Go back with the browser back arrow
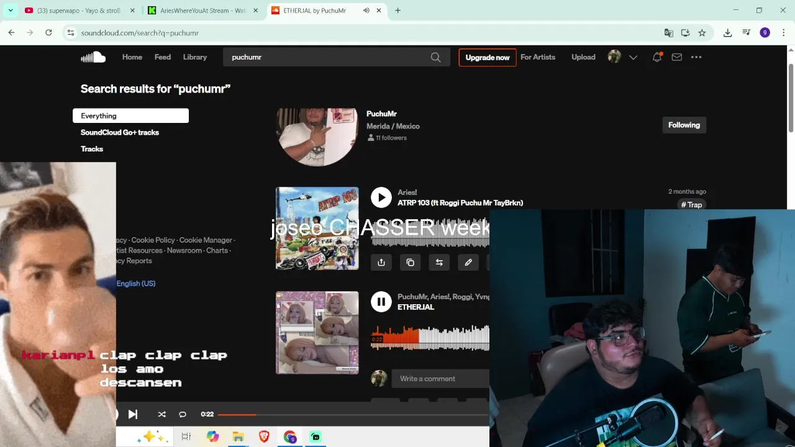795x447 pixels. pyautogui.click(x=11, y=33)
